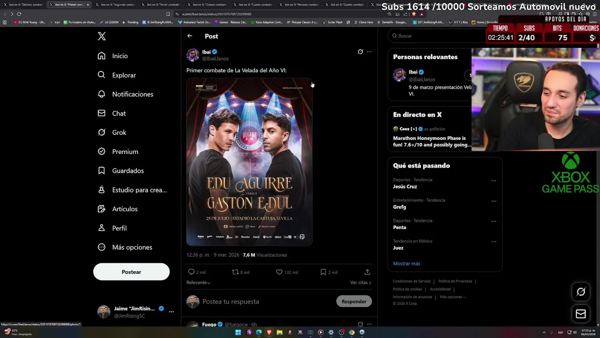Click Ibai's profile avatar in the post
The width and height of the screenshot is (600, 338).
[193, 55]
